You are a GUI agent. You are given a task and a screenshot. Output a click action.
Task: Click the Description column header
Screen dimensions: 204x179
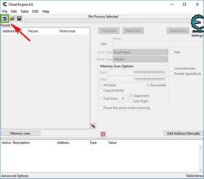21,143
